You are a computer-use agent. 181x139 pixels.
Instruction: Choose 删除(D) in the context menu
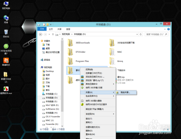point(98,131)
